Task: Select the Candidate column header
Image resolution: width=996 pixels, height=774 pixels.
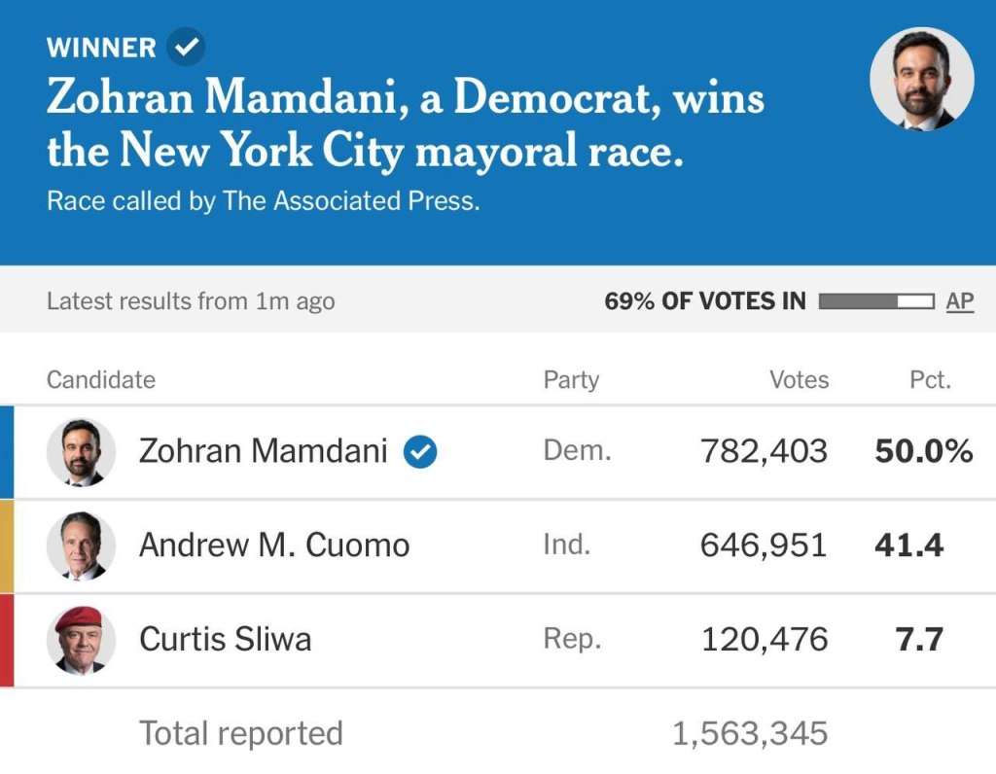Action: click(x=101, y=380)
